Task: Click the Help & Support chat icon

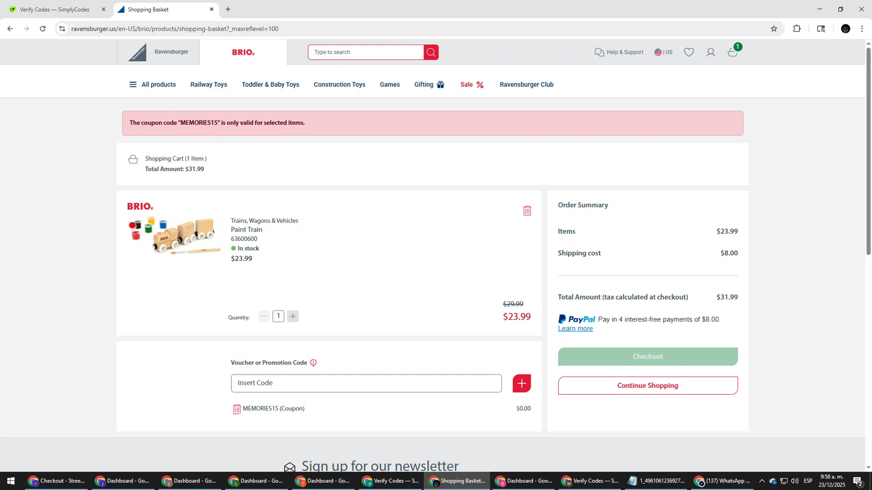Action: (x=599, y=52)
